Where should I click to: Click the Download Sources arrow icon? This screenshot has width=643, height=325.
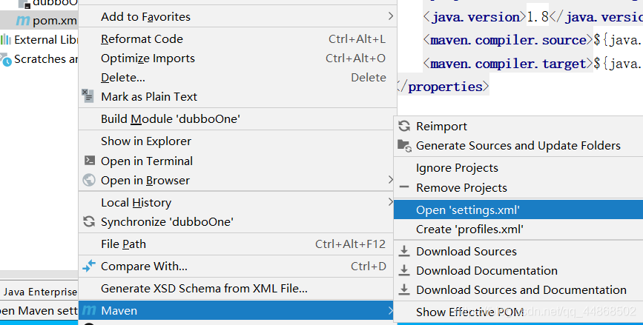404,252
